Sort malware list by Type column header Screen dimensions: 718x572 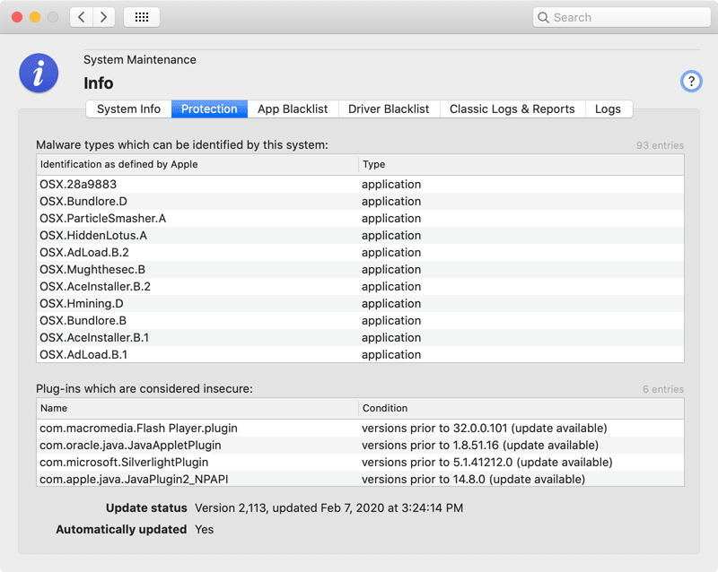pyautogui.click(x=521, y=164)
